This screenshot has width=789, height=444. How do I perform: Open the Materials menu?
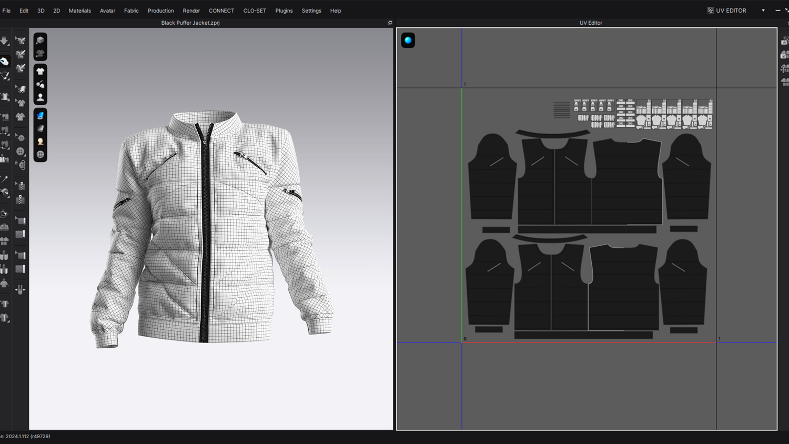80,11
